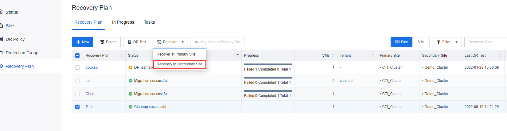Open the Chris recovery plan link
Image resolution: width=507 pixels, height=131 pixels.
(x=90, y=94)
